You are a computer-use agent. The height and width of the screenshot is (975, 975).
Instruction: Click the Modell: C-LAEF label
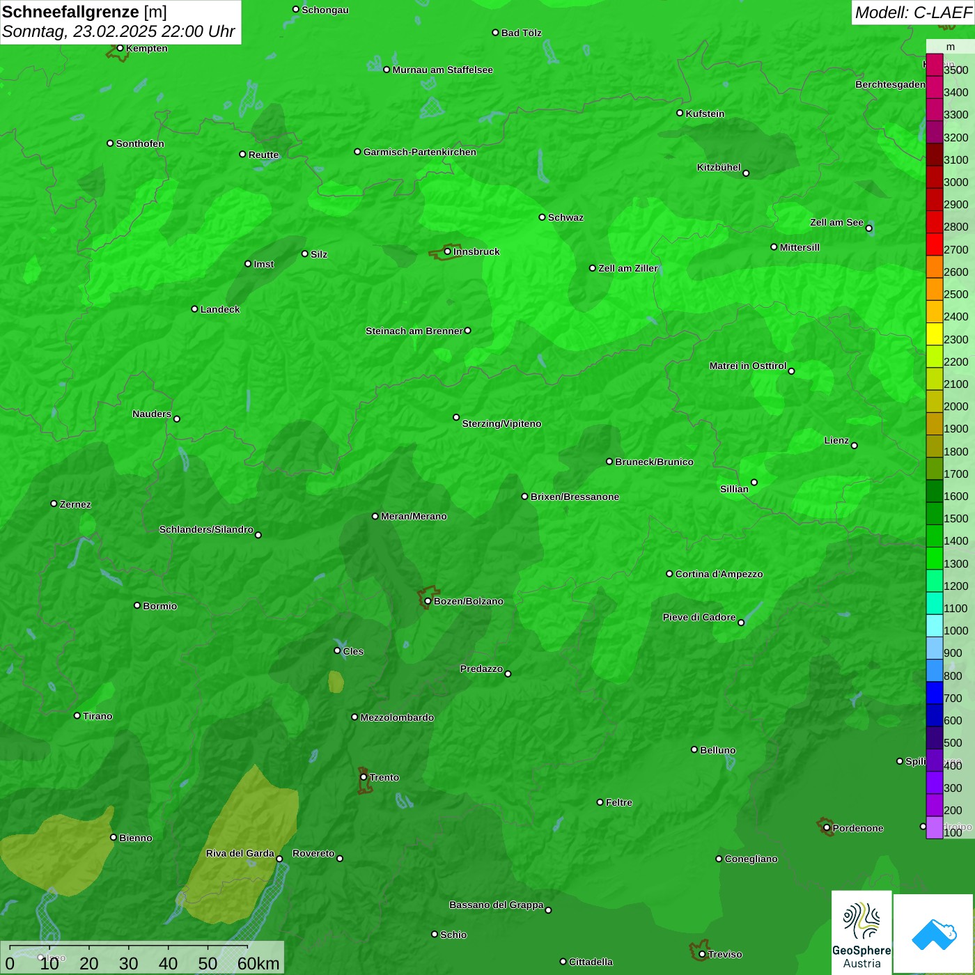pos(913,12)
